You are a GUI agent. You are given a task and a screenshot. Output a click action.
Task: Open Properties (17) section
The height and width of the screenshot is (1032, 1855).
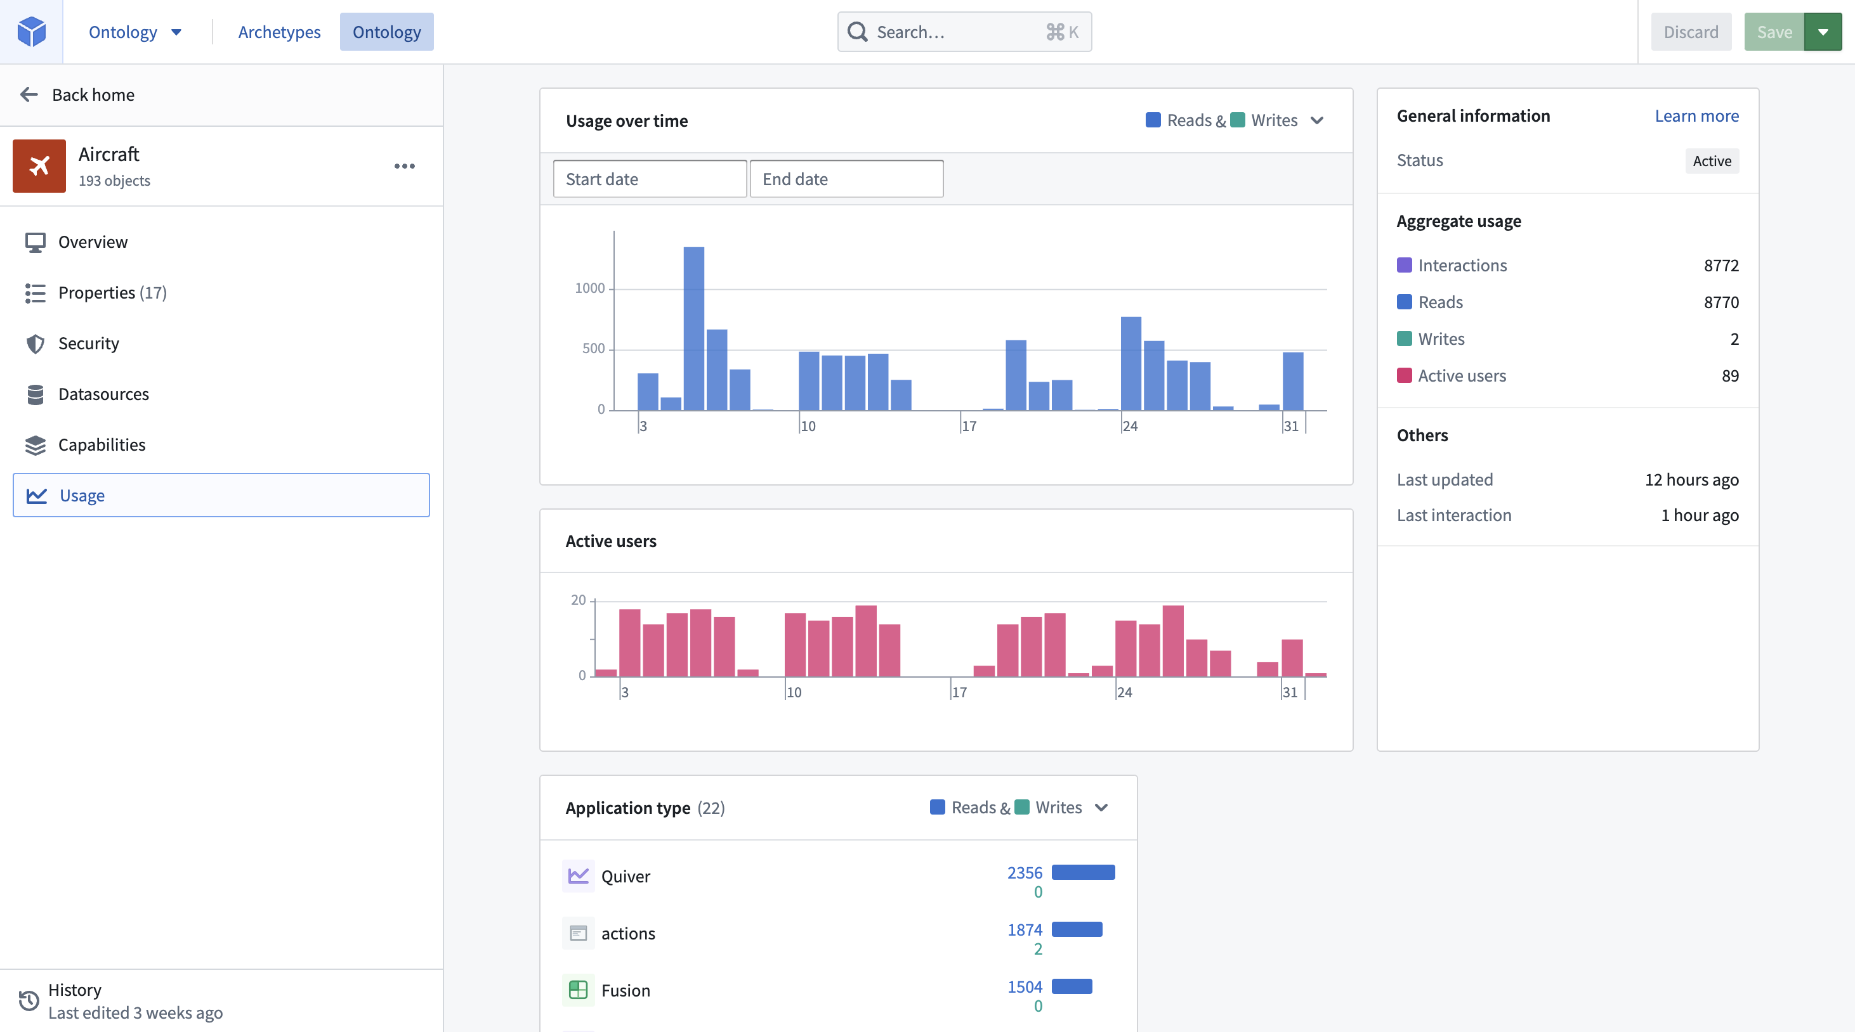221,293
